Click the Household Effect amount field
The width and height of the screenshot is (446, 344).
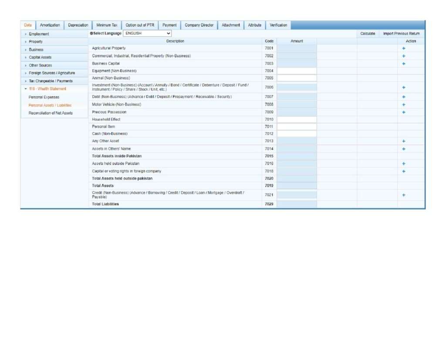[297, 120]
